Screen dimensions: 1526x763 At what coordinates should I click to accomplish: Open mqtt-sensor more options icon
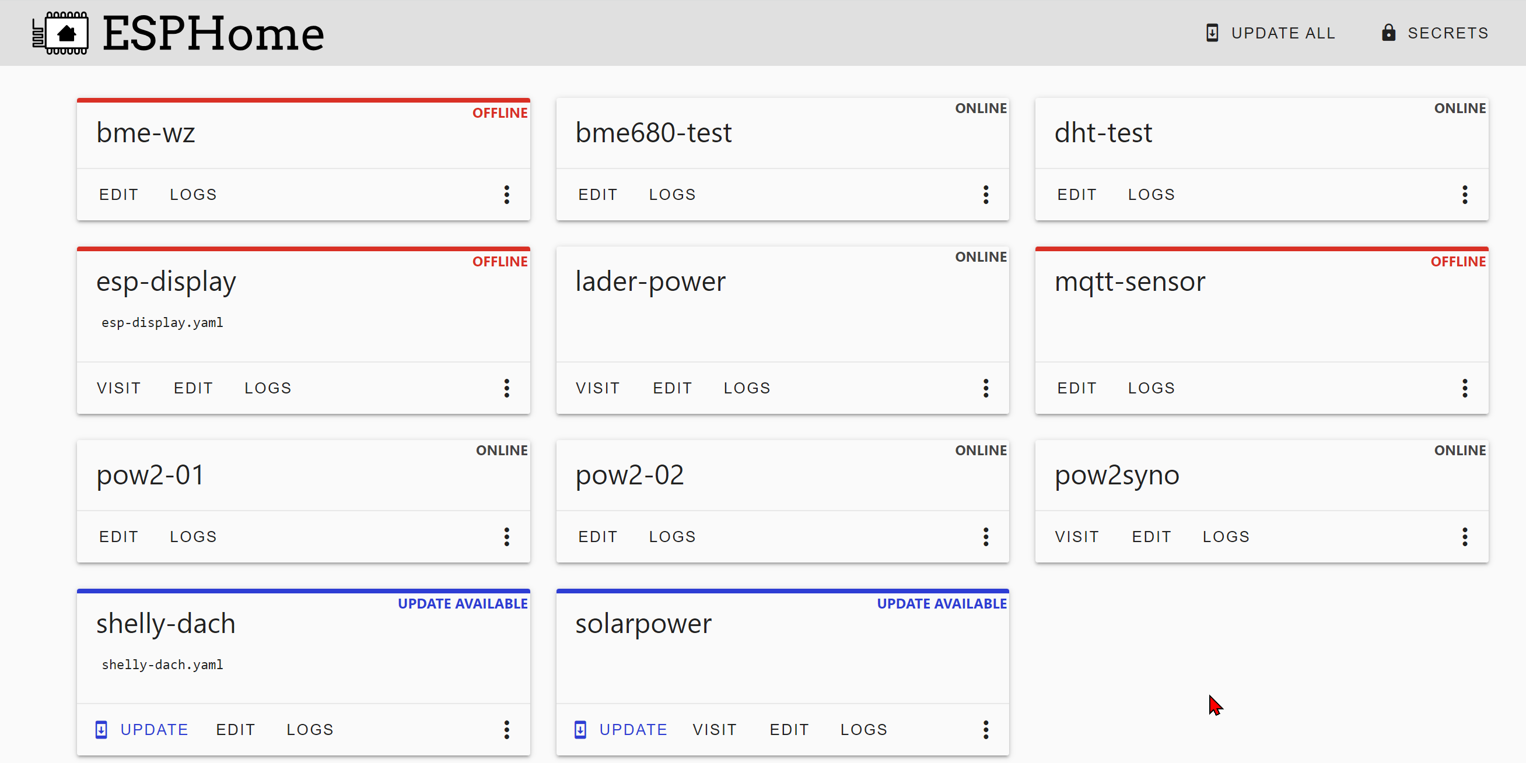coord(1464,388)
